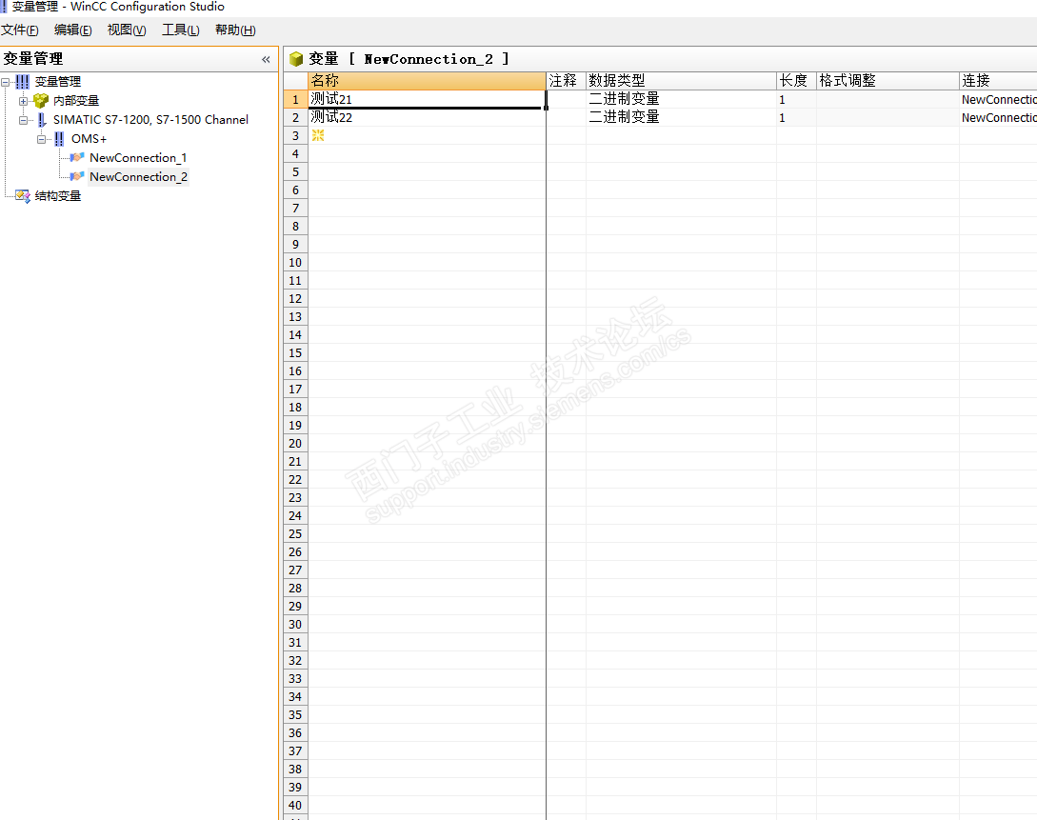This screenshot has width=1037, height=820.
Task: Open the 编辑(E) menu
Action: tap(72, 30)
